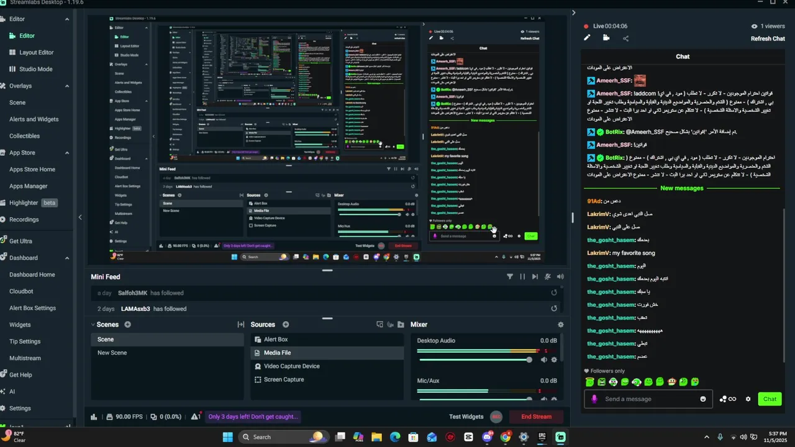Share the stream
The height and width of the screenshot is (447, 795).
click(x=625, y=38)
